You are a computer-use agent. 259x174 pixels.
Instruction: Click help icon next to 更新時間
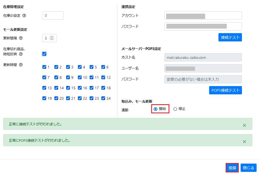21,65
